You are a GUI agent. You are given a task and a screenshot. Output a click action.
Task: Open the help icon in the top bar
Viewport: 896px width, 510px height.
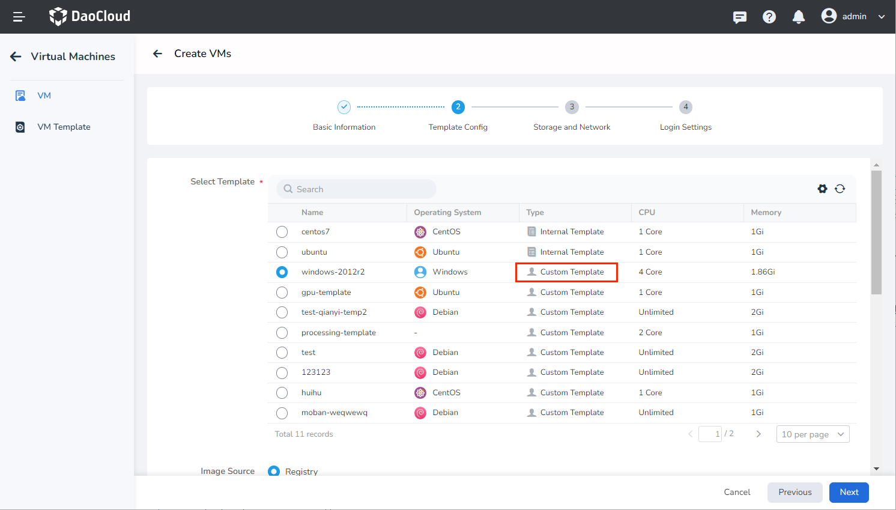pyautogui.click(x=769, y=16)
